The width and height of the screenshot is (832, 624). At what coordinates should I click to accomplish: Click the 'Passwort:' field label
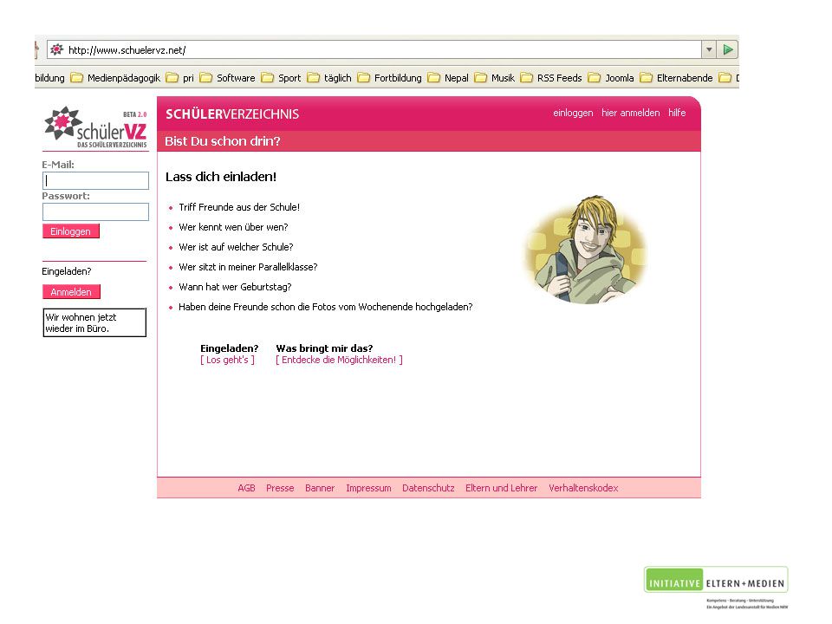click(x=66, y=196)
